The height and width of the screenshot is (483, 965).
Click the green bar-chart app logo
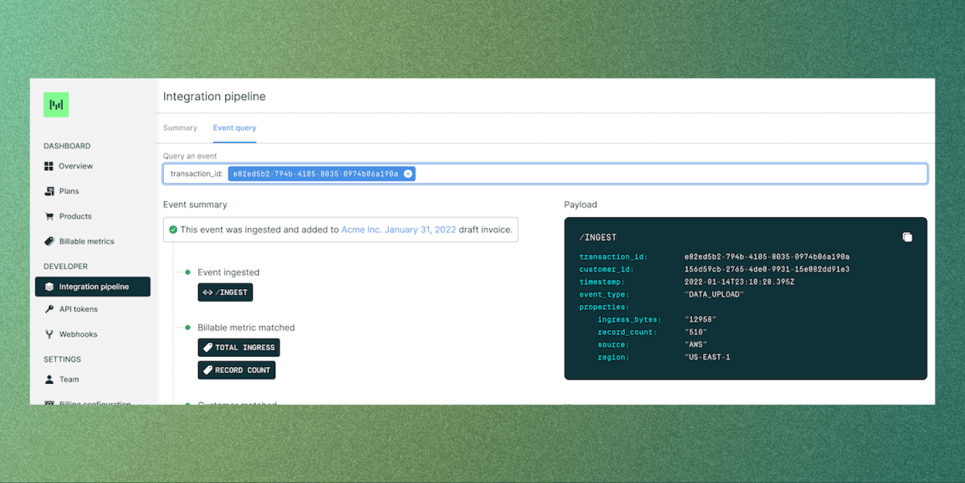[56, 105]
